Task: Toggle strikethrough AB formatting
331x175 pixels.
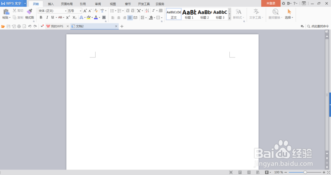Action: tap(60, 17)
